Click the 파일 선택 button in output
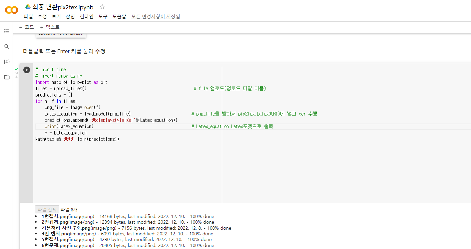This screenshot has height=249, width=471. (x=47, y=209)
